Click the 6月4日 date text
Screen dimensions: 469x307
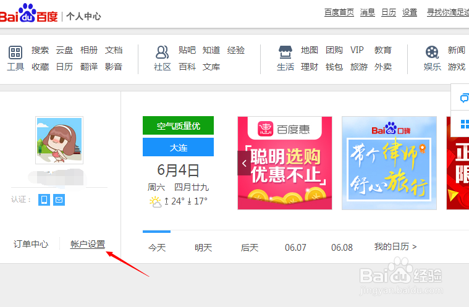tap(178, 170)
